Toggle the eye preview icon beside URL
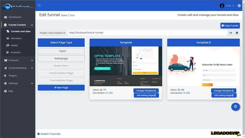The width and height of the screenshot is (245, 138). click(231, 33)
